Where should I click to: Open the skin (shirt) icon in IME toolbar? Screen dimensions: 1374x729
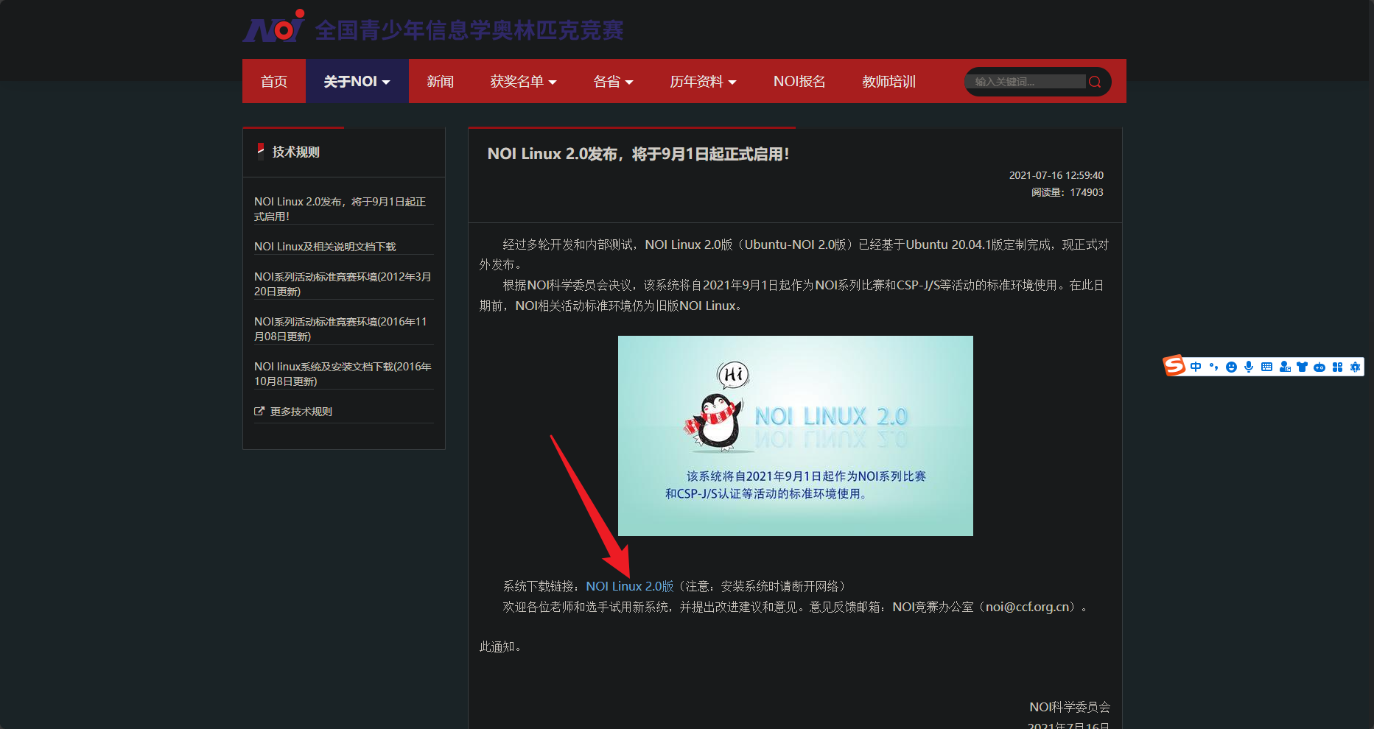point(1302,367)
